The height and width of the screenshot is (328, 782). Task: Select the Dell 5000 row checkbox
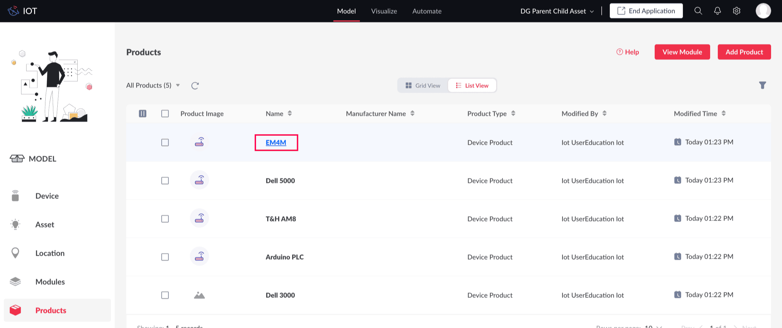(x=165, y=180)
